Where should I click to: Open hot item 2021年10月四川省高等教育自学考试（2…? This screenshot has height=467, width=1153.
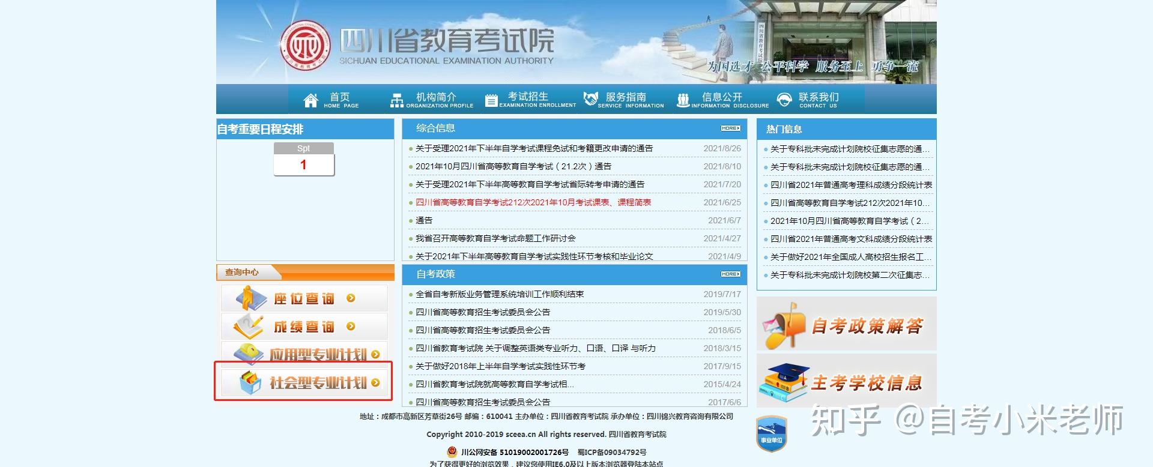tap(850, 221)
